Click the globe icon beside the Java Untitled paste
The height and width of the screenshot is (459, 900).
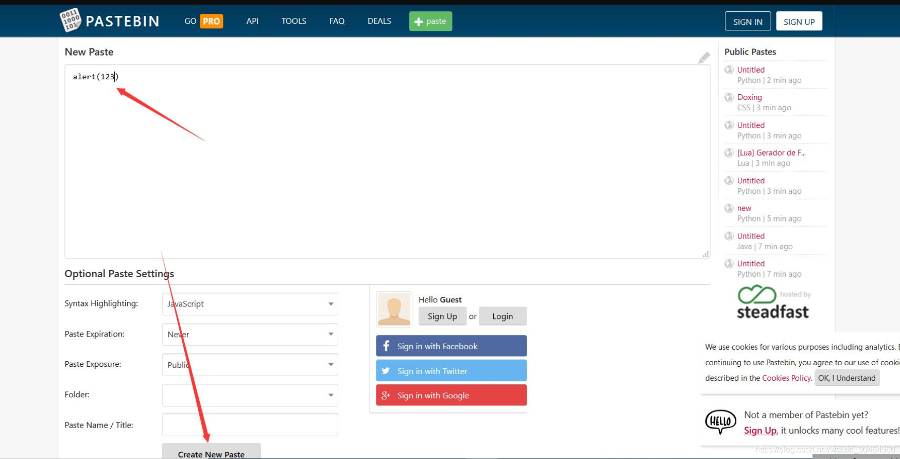(x=729, y=236)
